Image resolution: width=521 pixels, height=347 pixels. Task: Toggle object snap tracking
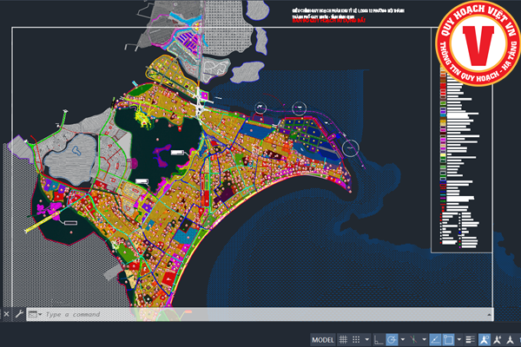coord(433,339)
